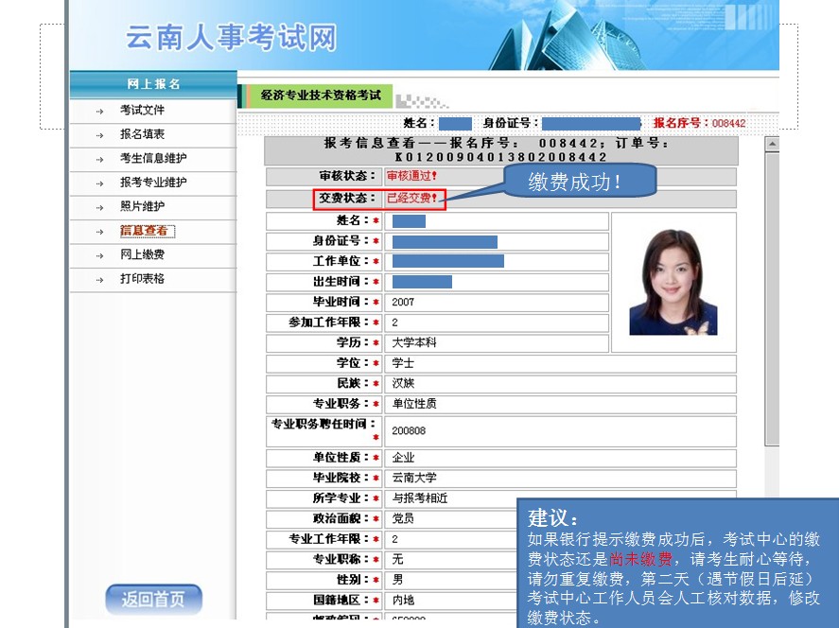Click arrow icon beside 考试文件
The width and height of the screenshot is (839, 628).
[x=99, y=112]
